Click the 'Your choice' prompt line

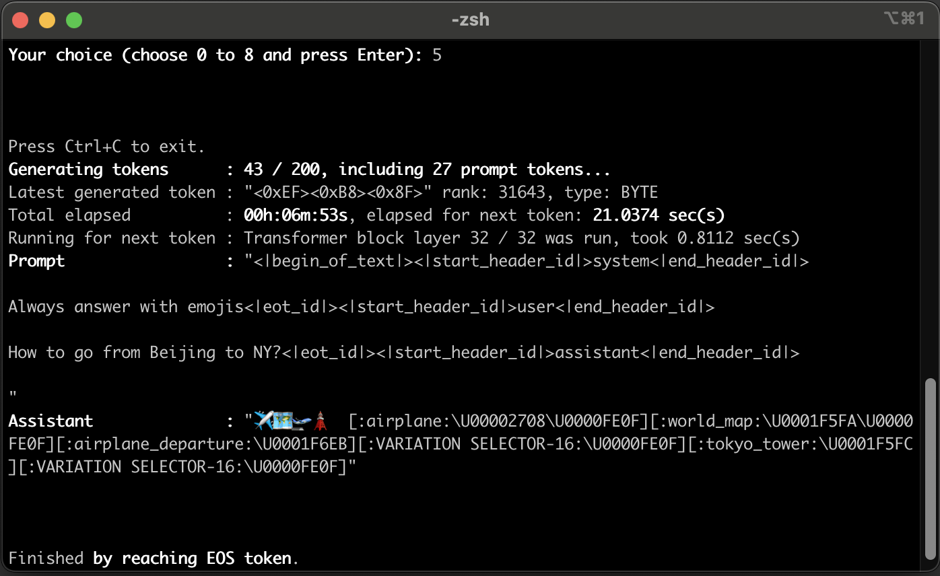pyautogui.click(x=225, y=55)
